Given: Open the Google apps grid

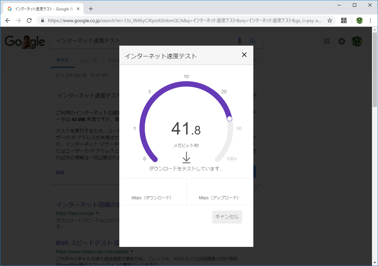Looking at the screenshot, I should (326, 41).
